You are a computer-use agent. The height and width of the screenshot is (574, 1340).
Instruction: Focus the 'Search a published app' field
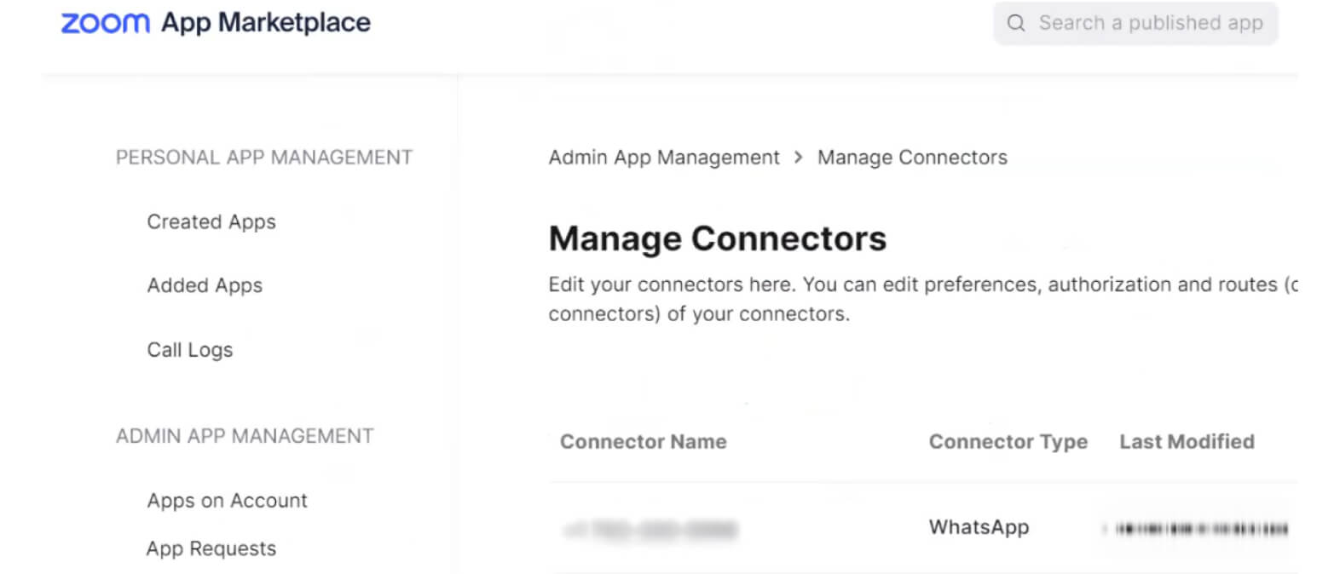click(x=1150, y=23)
